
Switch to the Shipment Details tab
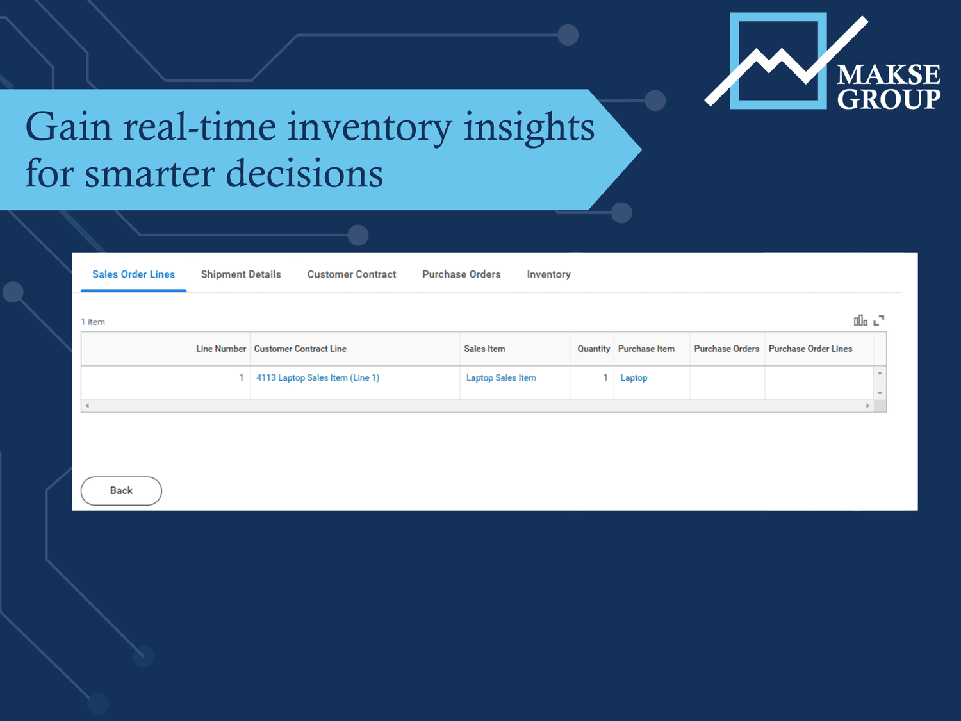(x=241, y=274)
